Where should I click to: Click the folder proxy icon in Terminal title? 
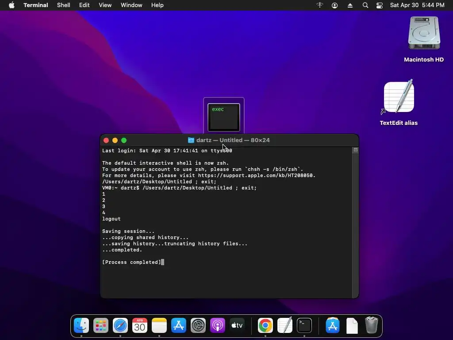click(x=191, y=140)
